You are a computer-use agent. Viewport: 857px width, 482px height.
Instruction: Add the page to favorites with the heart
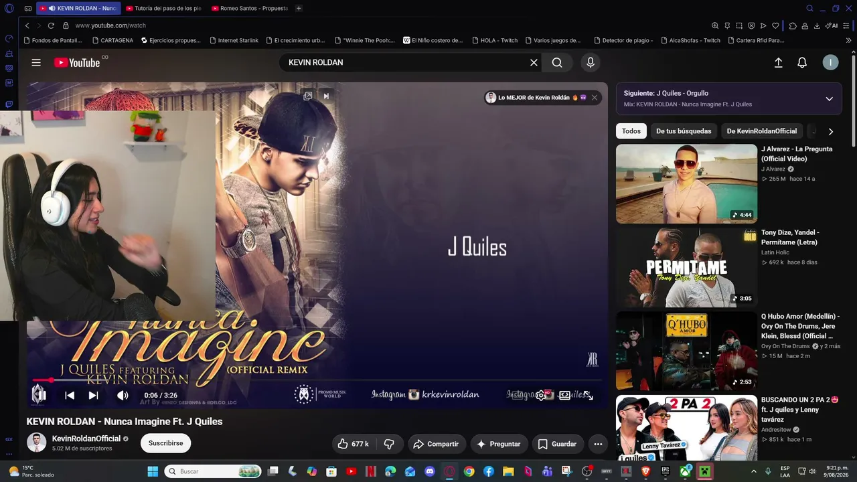tap(775, 25)
